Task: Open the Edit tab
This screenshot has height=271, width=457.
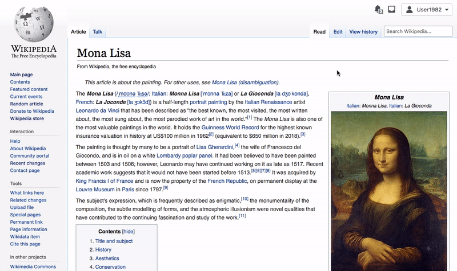Action: (x=338, y=32)
